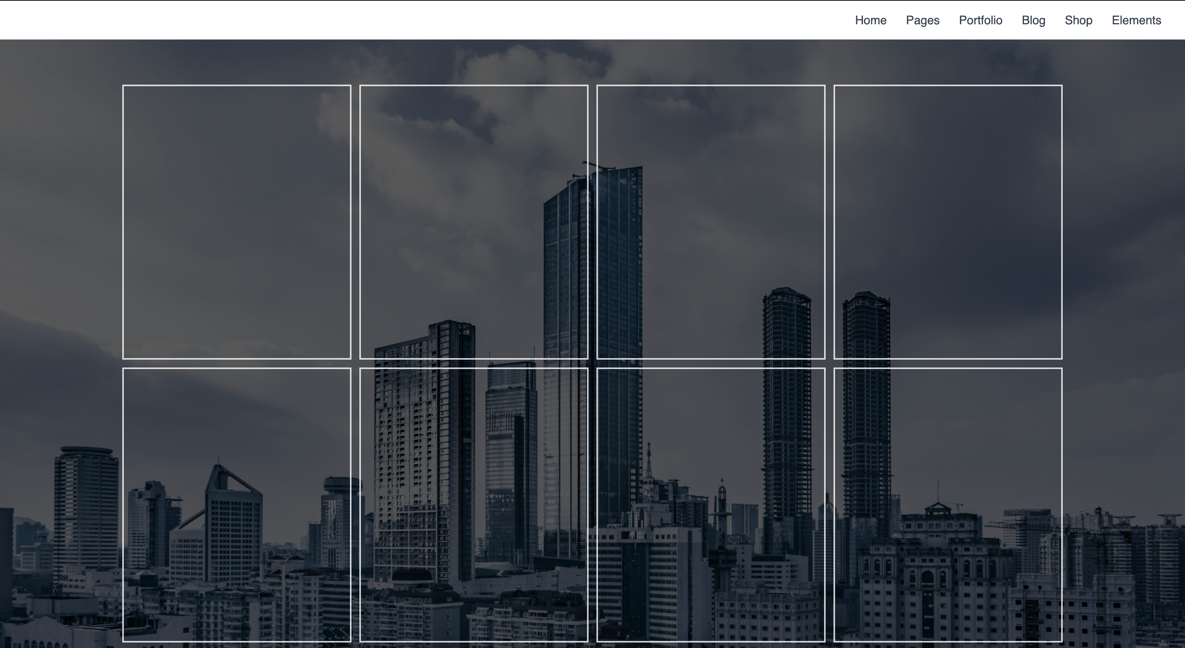The image size is (1185, 648).
Task: Click the Elements link in navigation
Action: click(x=1136, y=20)
